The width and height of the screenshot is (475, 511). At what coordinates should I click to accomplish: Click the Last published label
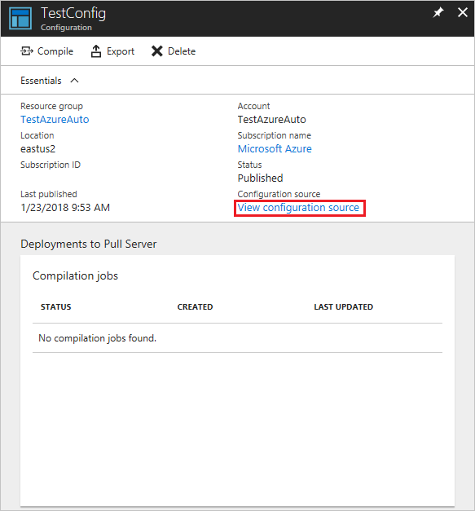pyautogui.click(x=49, y=194)
